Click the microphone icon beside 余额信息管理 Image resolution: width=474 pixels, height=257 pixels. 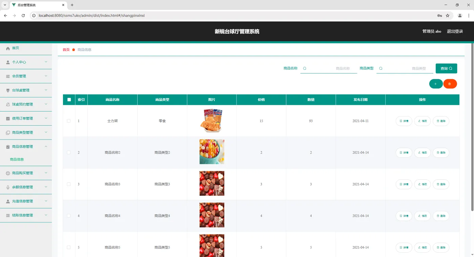(8, 187)
